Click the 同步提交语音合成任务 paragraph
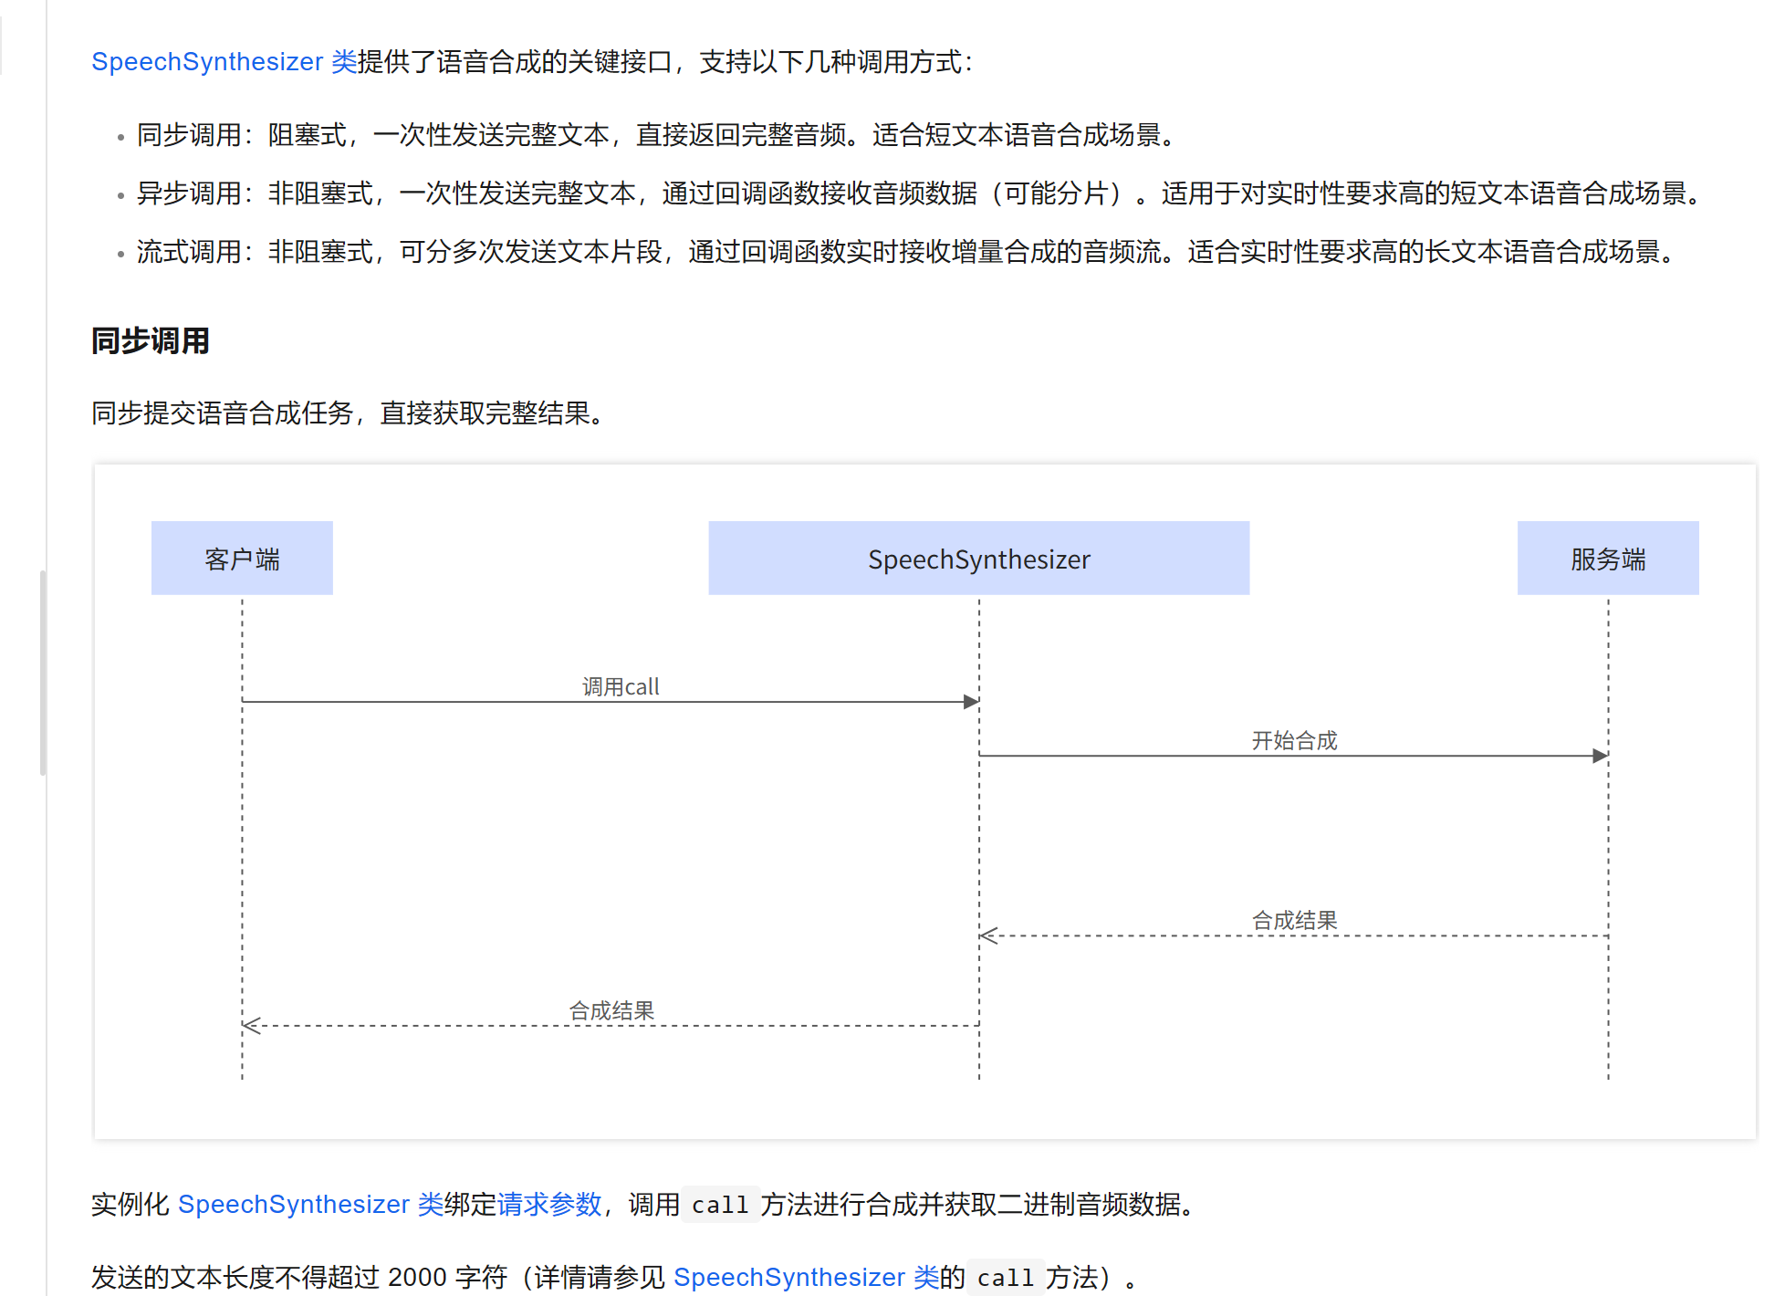 pyautogui.click(x=347, y=413)
